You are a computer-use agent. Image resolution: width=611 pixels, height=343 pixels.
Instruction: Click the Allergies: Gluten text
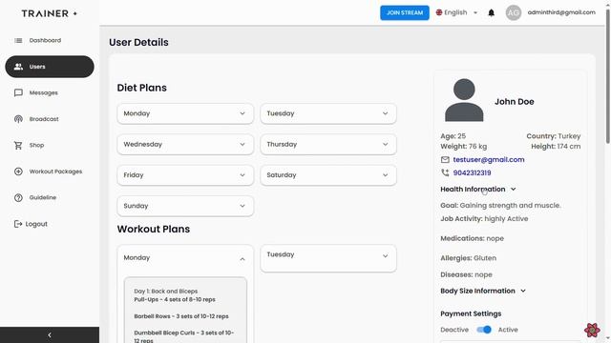(468, 258)
